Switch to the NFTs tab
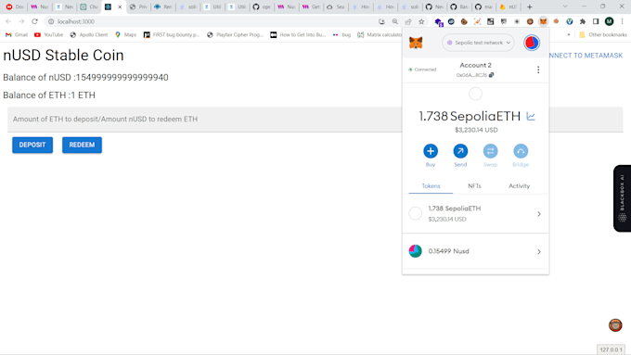Image resolution: width=631 pixels, height=355 pixels. [x=474, y=186]
